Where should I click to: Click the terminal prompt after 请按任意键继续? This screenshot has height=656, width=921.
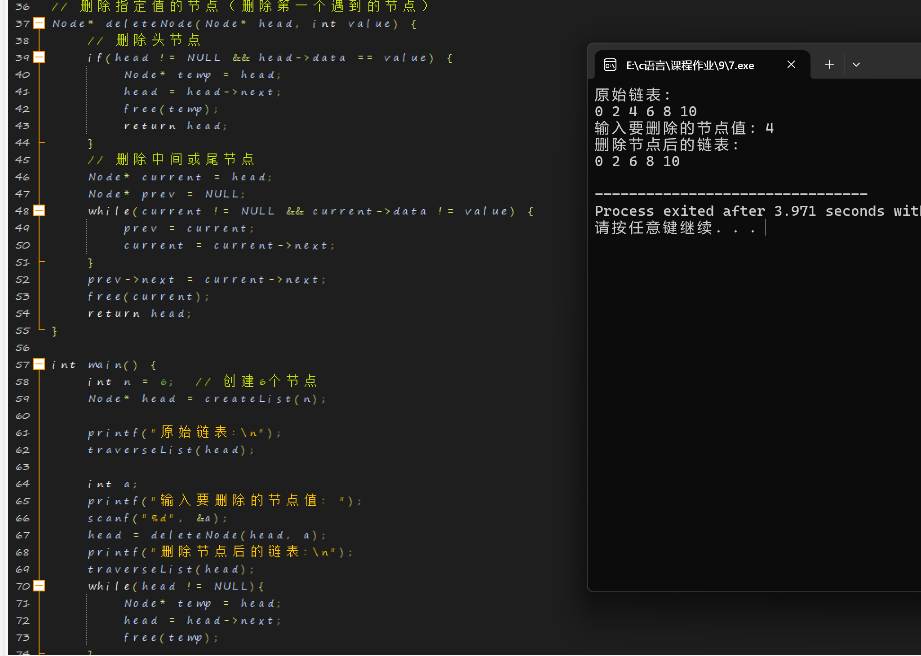(766, 228)
